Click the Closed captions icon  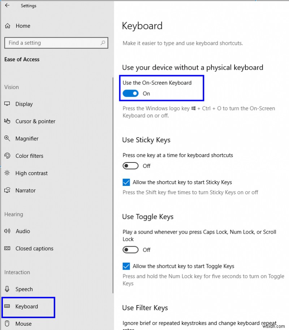[x=7, y=248]
